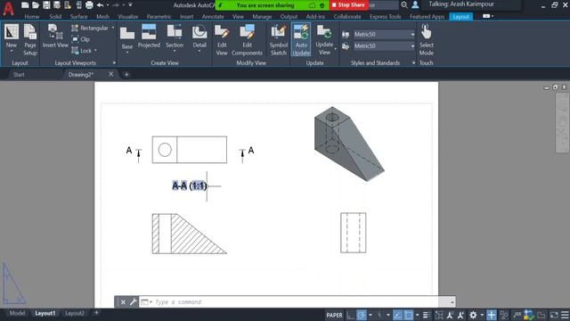Click the user account sign-in icon

pyautogui.click(x=415, y=5)
